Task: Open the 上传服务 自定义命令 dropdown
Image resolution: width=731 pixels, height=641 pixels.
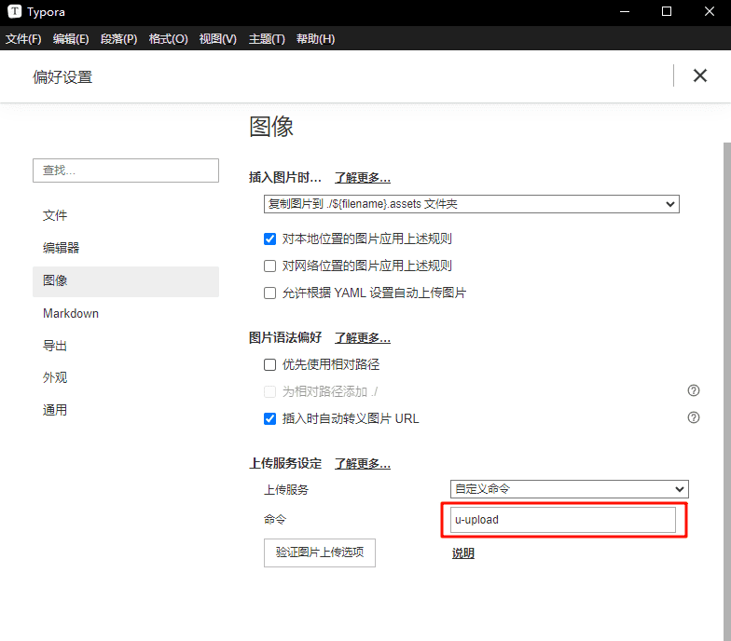Action: click(569, 489)
